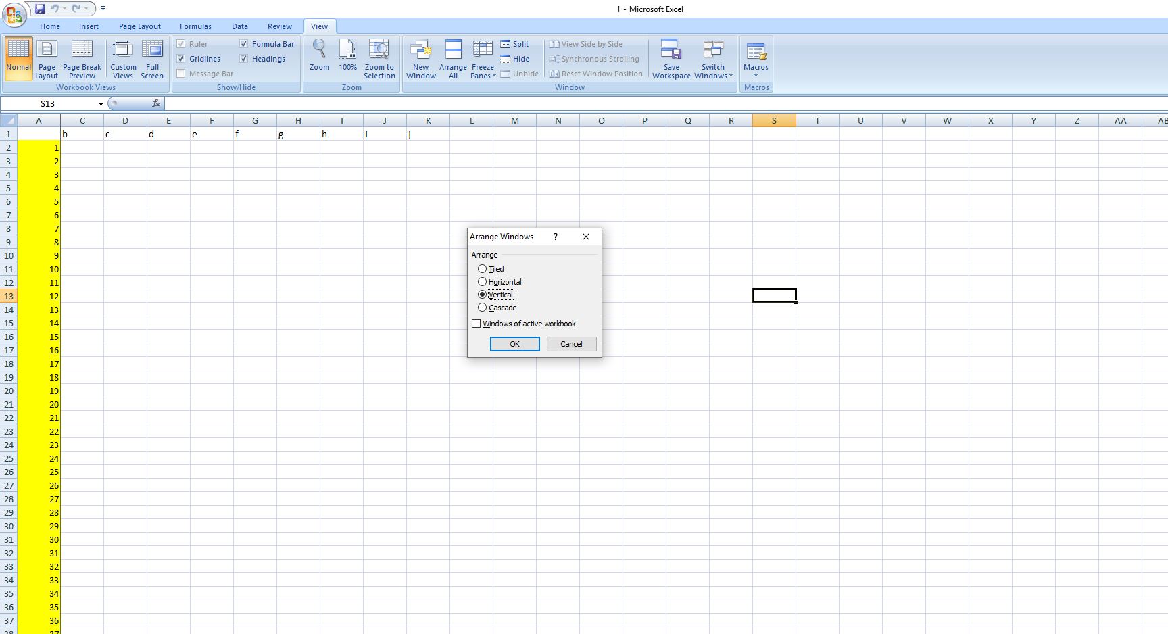Cancel the Arrange Windows dialog
The image size is (1168, 634).
click(571, 344)
